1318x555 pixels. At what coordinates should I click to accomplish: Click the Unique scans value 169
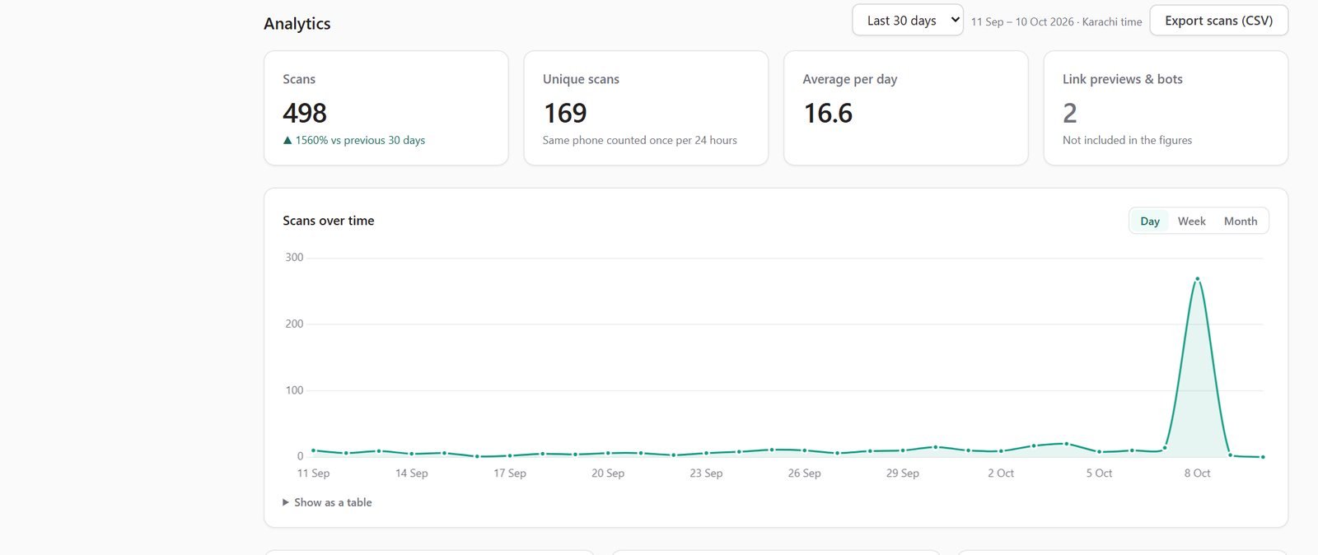pos(565,113)
